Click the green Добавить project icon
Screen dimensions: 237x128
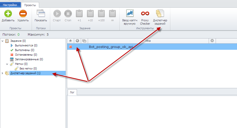8,14
